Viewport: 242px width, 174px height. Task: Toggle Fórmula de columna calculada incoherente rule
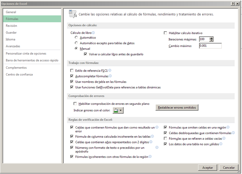[72, 136]
